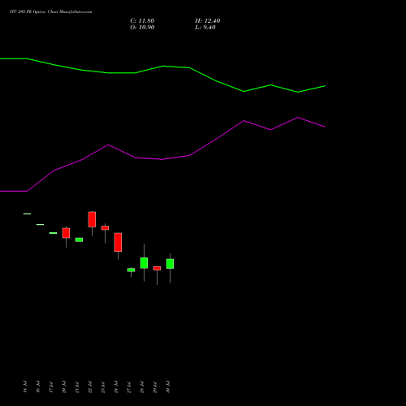Select the high value 'H: 12.40'
This screenshot has height=406, width=406.
pos(208,21)
